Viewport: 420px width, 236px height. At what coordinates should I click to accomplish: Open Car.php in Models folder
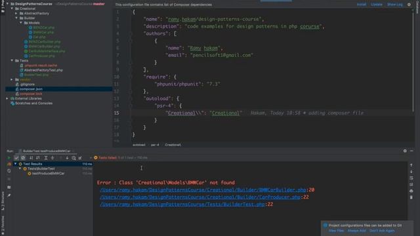(39, 37)
